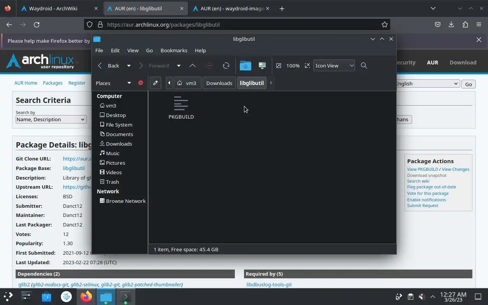
Task: Open Places sidebar selector dropdown
Action: tap(114, 83)
